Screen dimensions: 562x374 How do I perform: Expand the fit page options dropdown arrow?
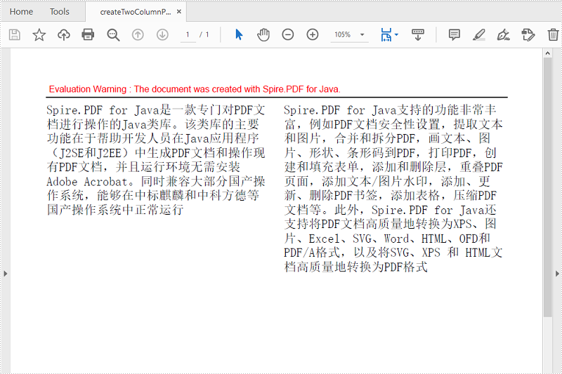click(396, 34)
